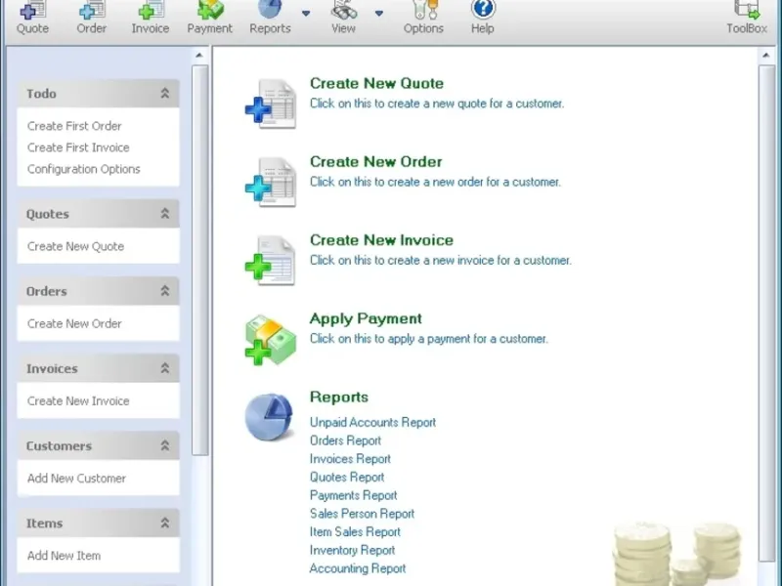Image resolution: width=782 pixels, height=586 pixels.
Task: Collapse the Items panel
Action: click(164, 523)
